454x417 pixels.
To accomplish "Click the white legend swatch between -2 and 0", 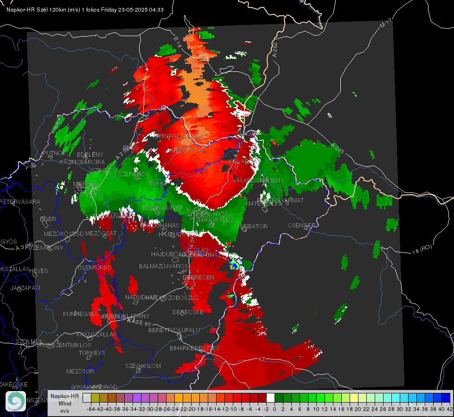I will click(270, 398).
